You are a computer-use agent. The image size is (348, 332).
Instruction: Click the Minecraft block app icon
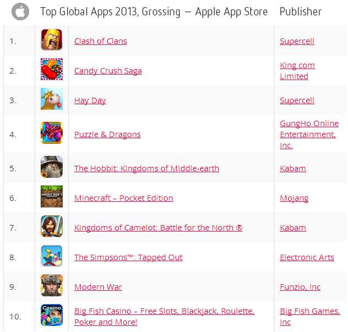(52, 196)
